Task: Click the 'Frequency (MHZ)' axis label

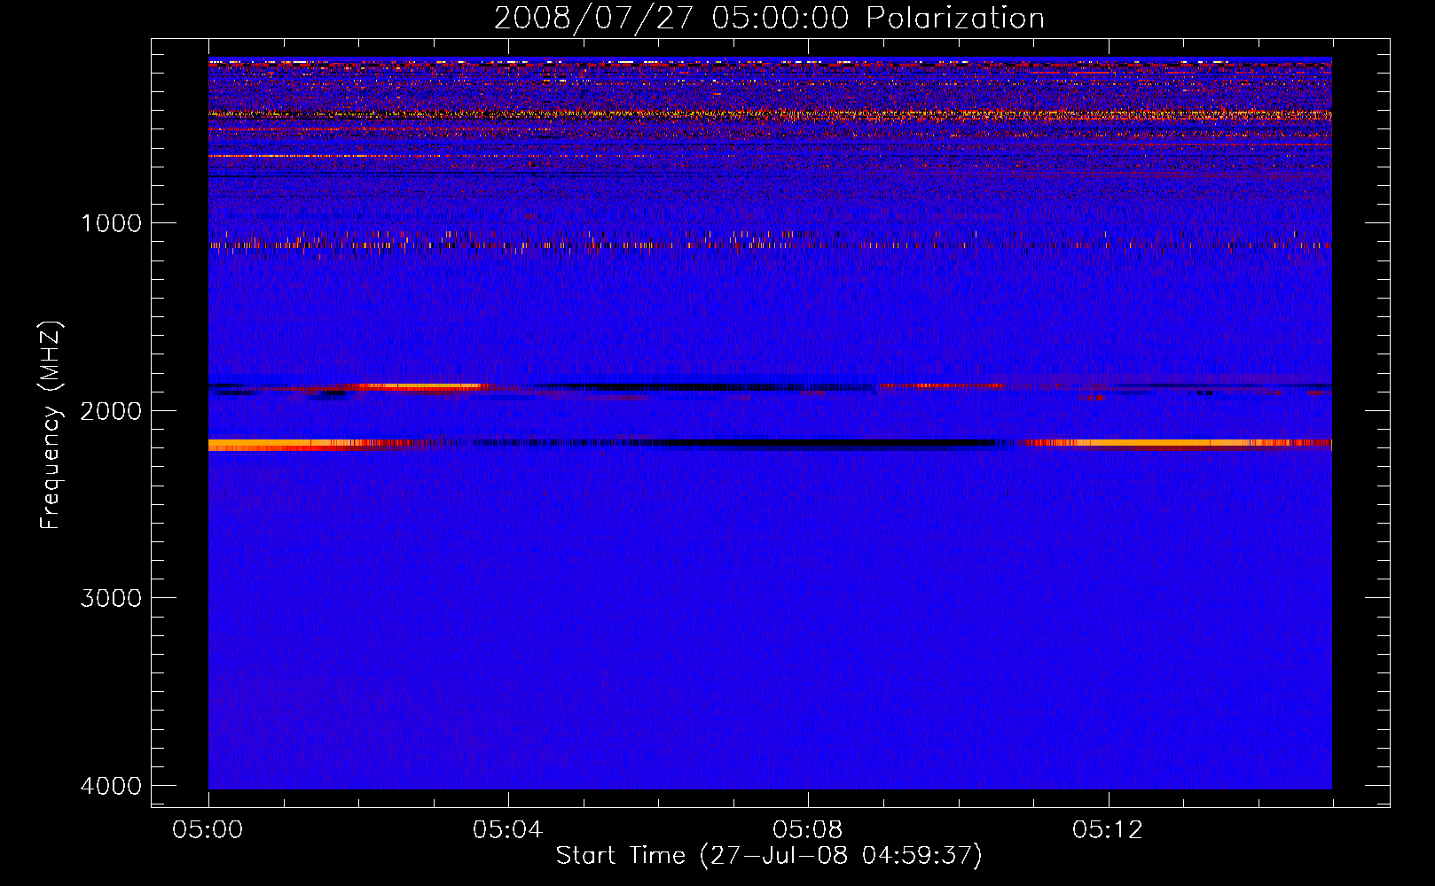Action: (x=51, y=425)
